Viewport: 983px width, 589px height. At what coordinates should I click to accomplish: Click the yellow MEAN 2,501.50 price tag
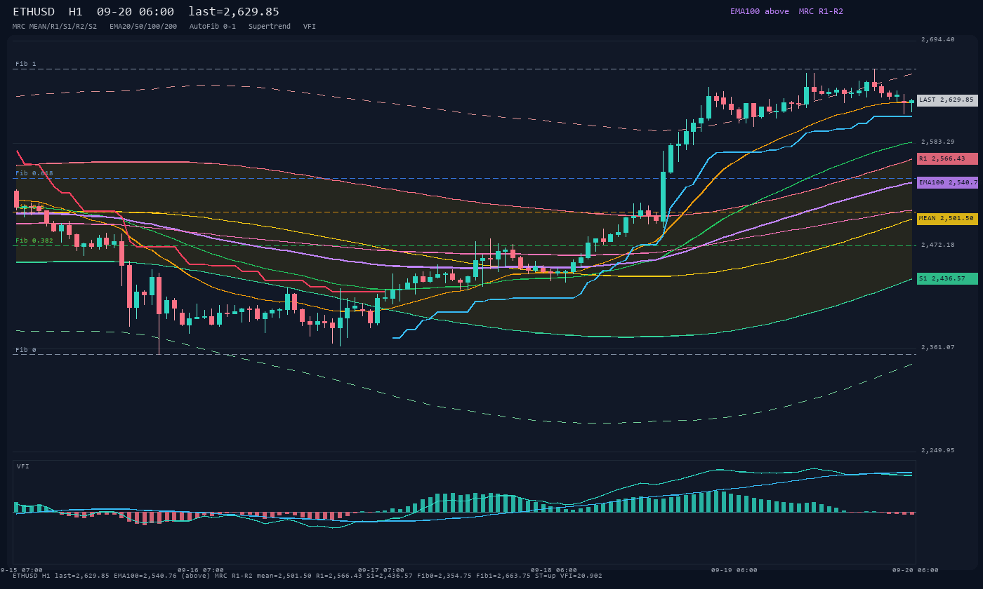coord(947,219)
